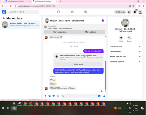Go to the Home feed icon
Screen dimensions: 146x115
[58, 12]
